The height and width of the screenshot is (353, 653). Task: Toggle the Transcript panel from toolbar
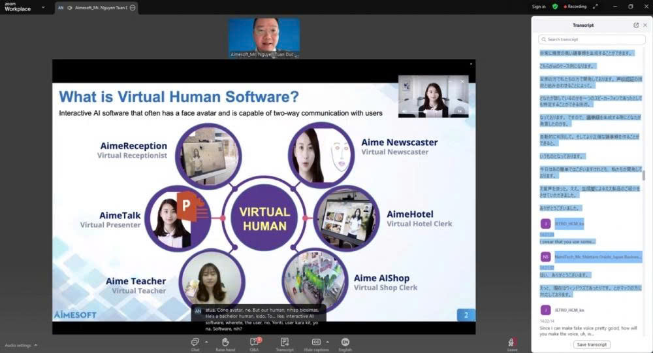click(284, 342)
